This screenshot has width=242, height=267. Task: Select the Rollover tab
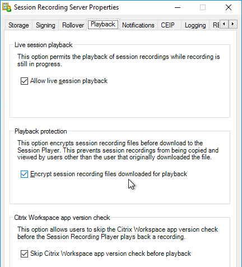tap(73, 25)
